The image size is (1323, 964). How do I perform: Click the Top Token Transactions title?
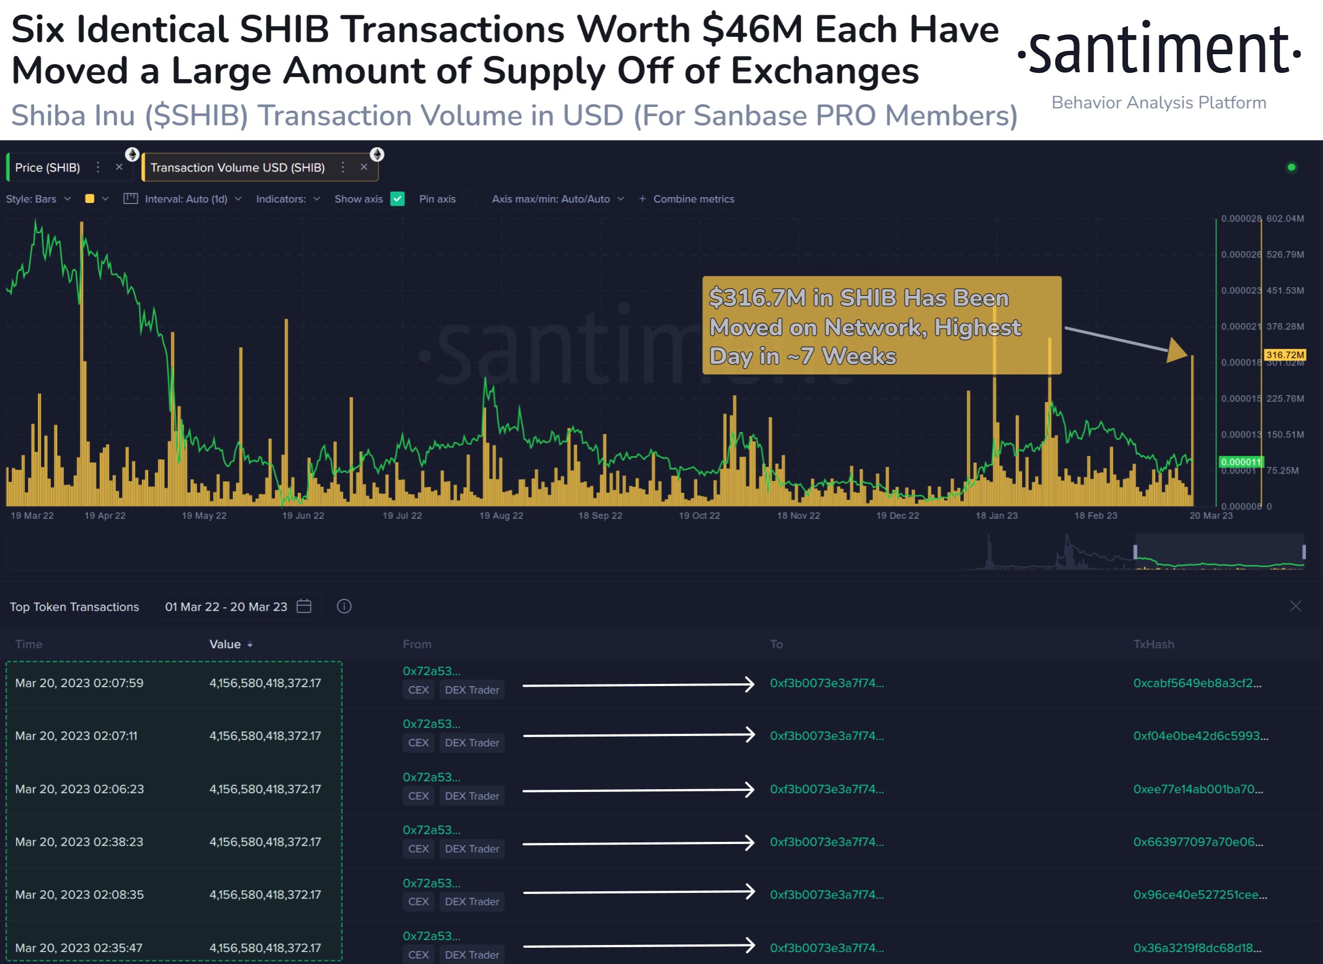click(x=74, y=607)
